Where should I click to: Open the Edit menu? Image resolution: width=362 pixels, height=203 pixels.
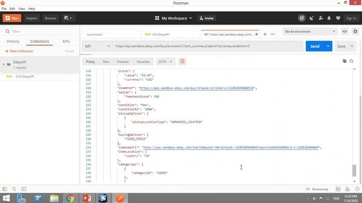(x=12, y=9)
